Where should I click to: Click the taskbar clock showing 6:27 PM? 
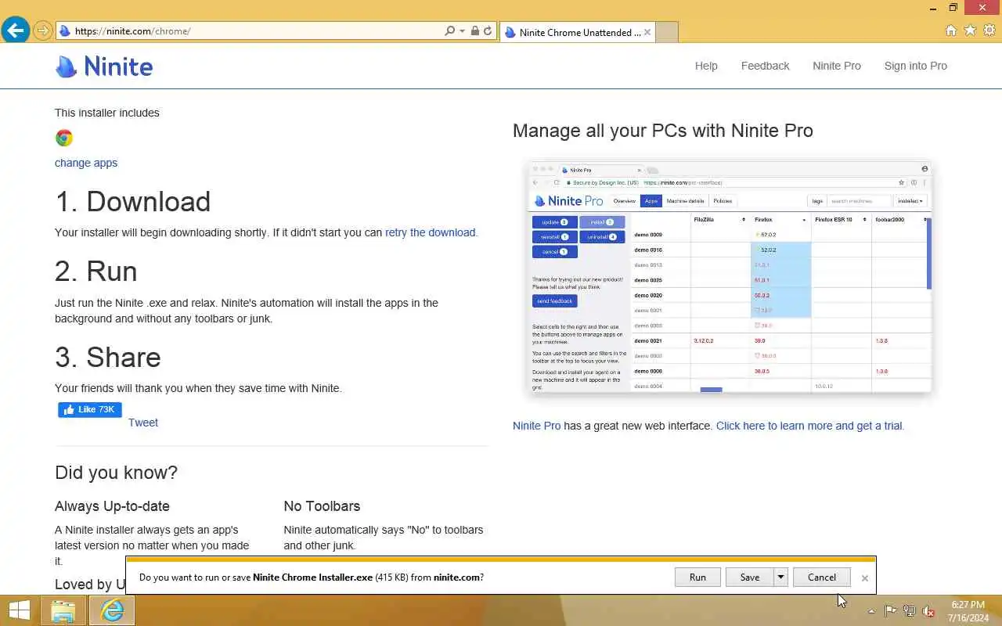[x=968, y=611]
